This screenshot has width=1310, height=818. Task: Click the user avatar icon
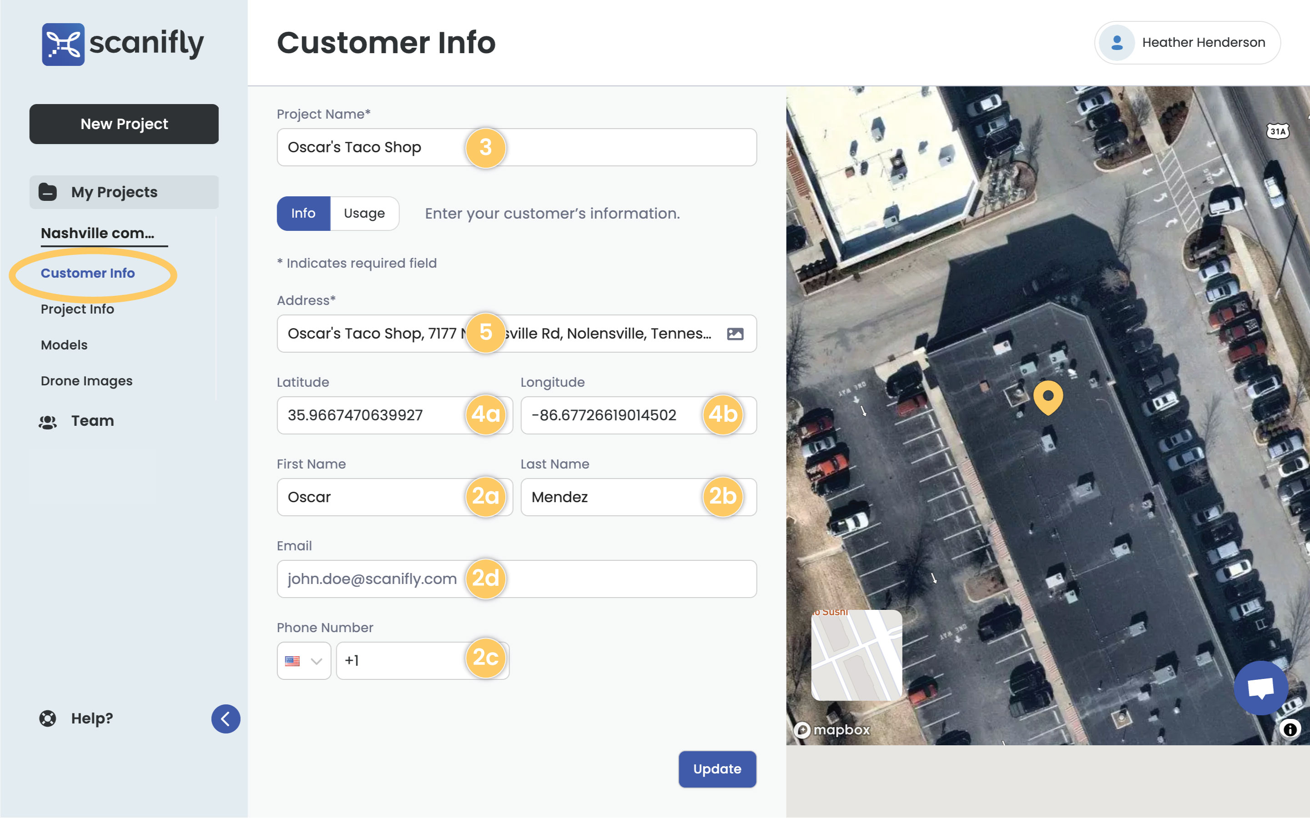coord(1116,43)
